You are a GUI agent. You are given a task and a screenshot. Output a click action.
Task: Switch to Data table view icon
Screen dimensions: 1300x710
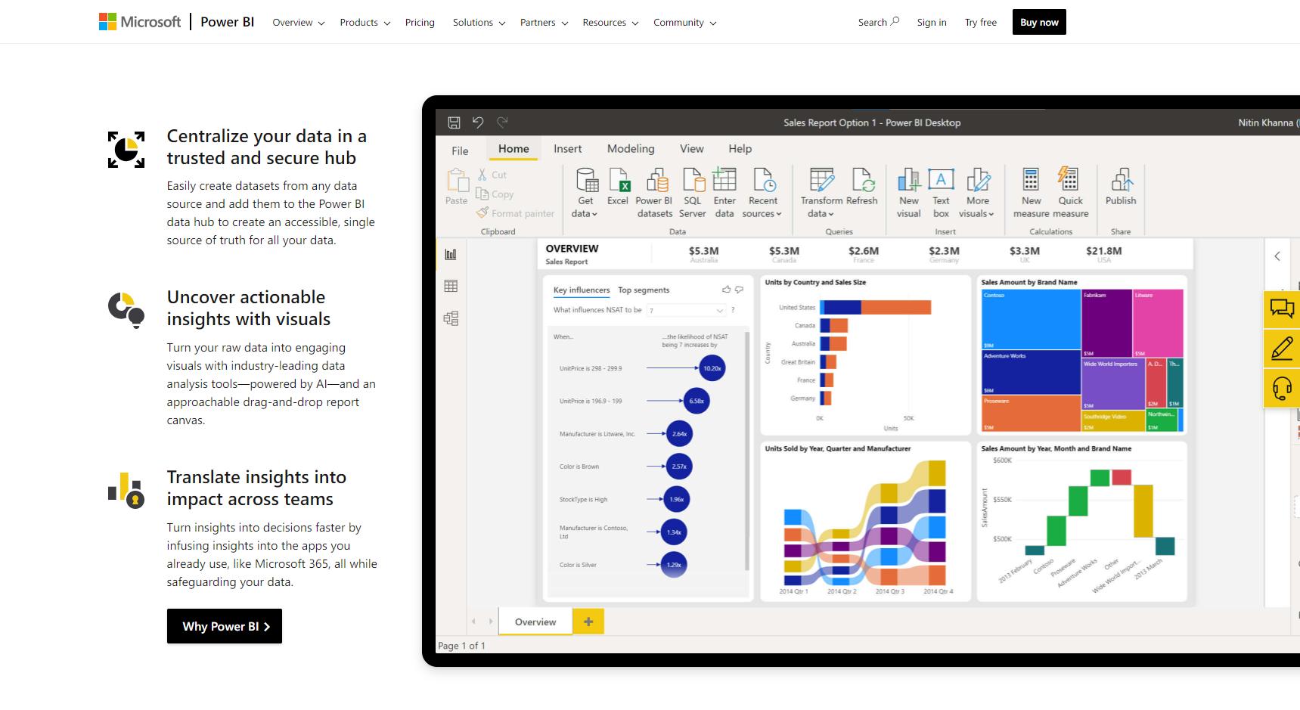451,286
